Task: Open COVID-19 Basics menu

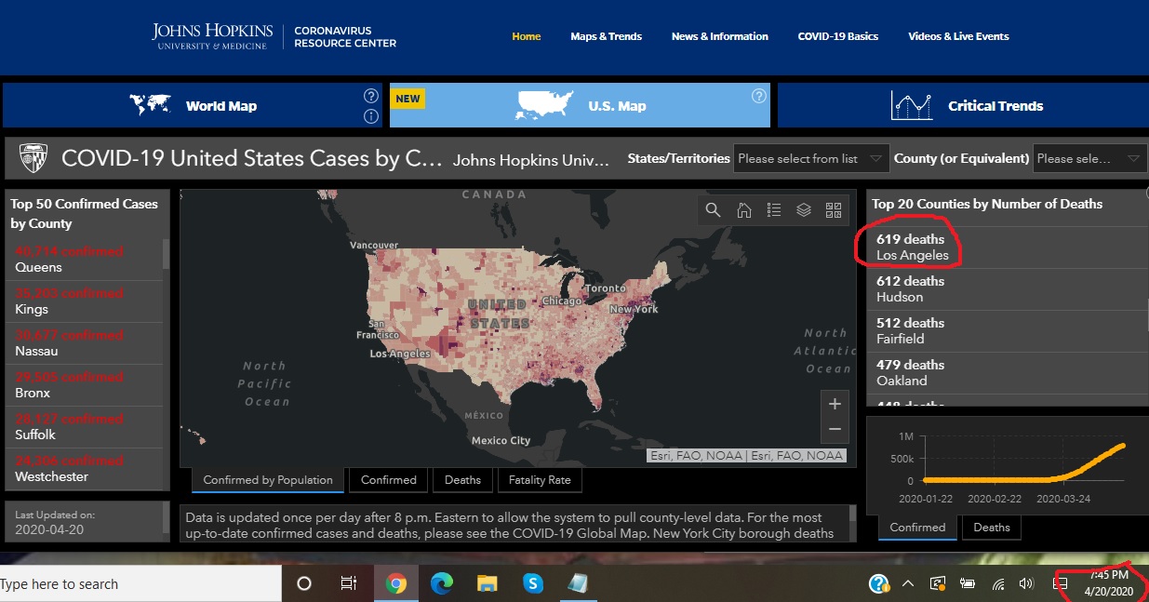Action: coord(838,36)
